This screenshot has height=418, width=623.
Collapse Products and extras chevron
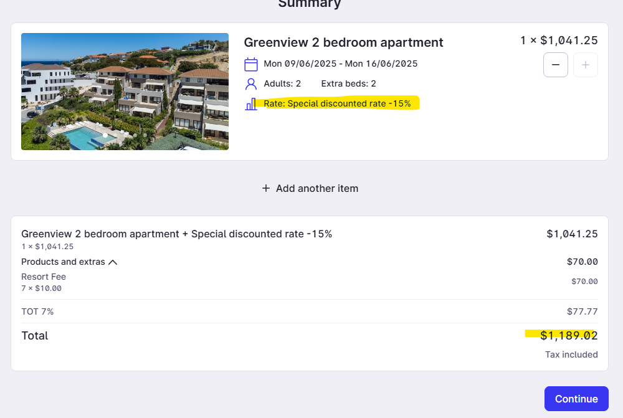[113, 262]
